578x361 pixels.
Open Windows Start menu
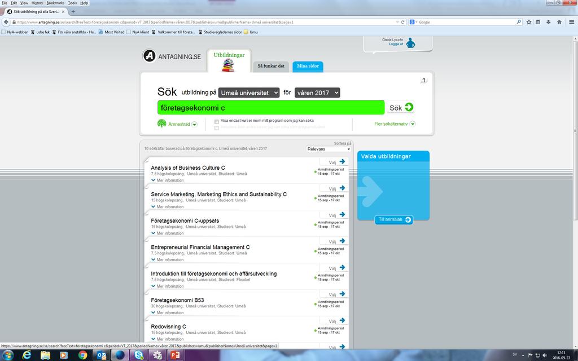click(8, 355)
